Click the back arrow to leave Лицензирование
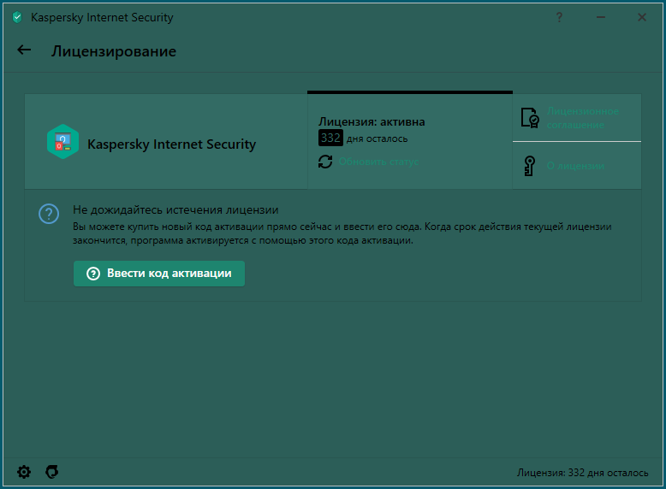The height and width of the screenshot is (489, 666). pos(24,50)
